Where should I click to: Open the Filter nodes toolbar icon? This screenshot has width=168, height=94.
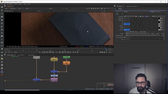(2, 23)
